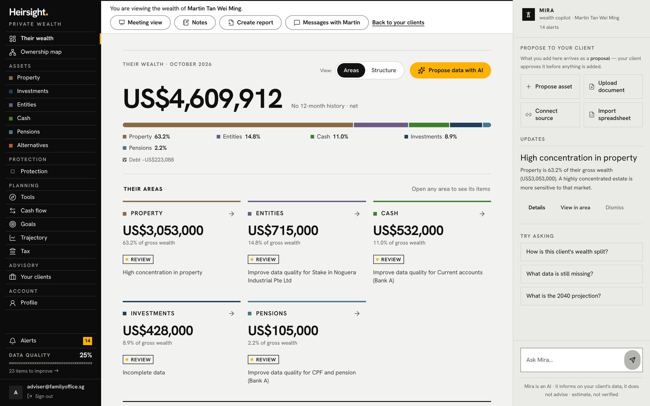Click US$4,609,912 total wealth figure

point(202,99)
